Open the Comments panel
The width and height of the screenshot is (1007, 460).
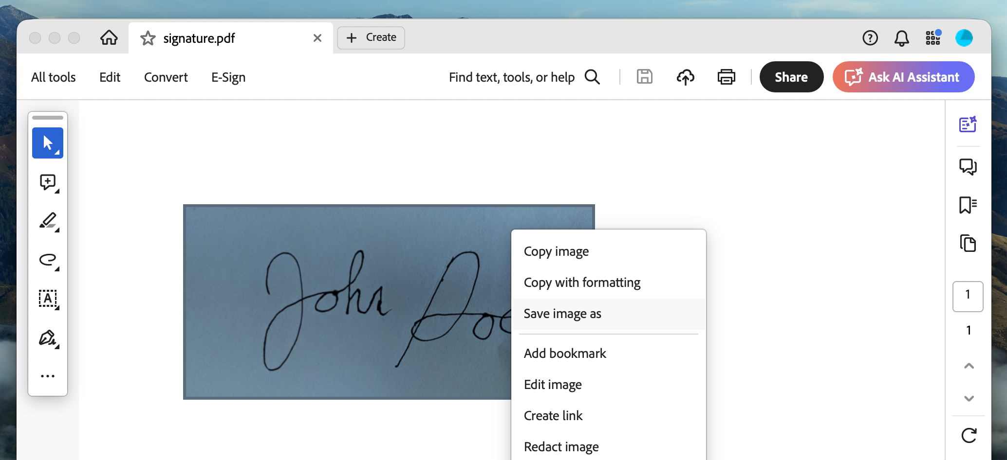968,167
